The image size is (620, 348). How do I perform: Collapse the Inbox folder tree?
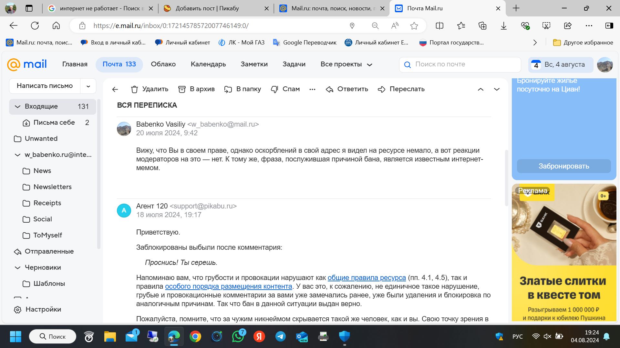pyautogui.click(x=17, y=107)
